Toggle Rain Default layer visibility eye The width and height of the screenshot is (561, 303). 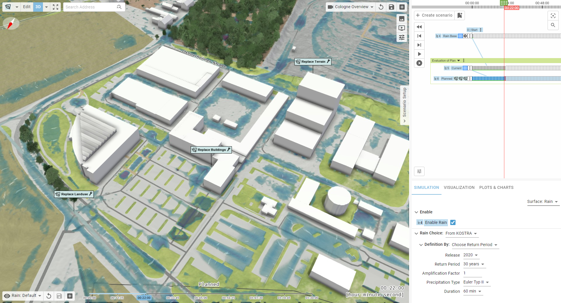7,296
